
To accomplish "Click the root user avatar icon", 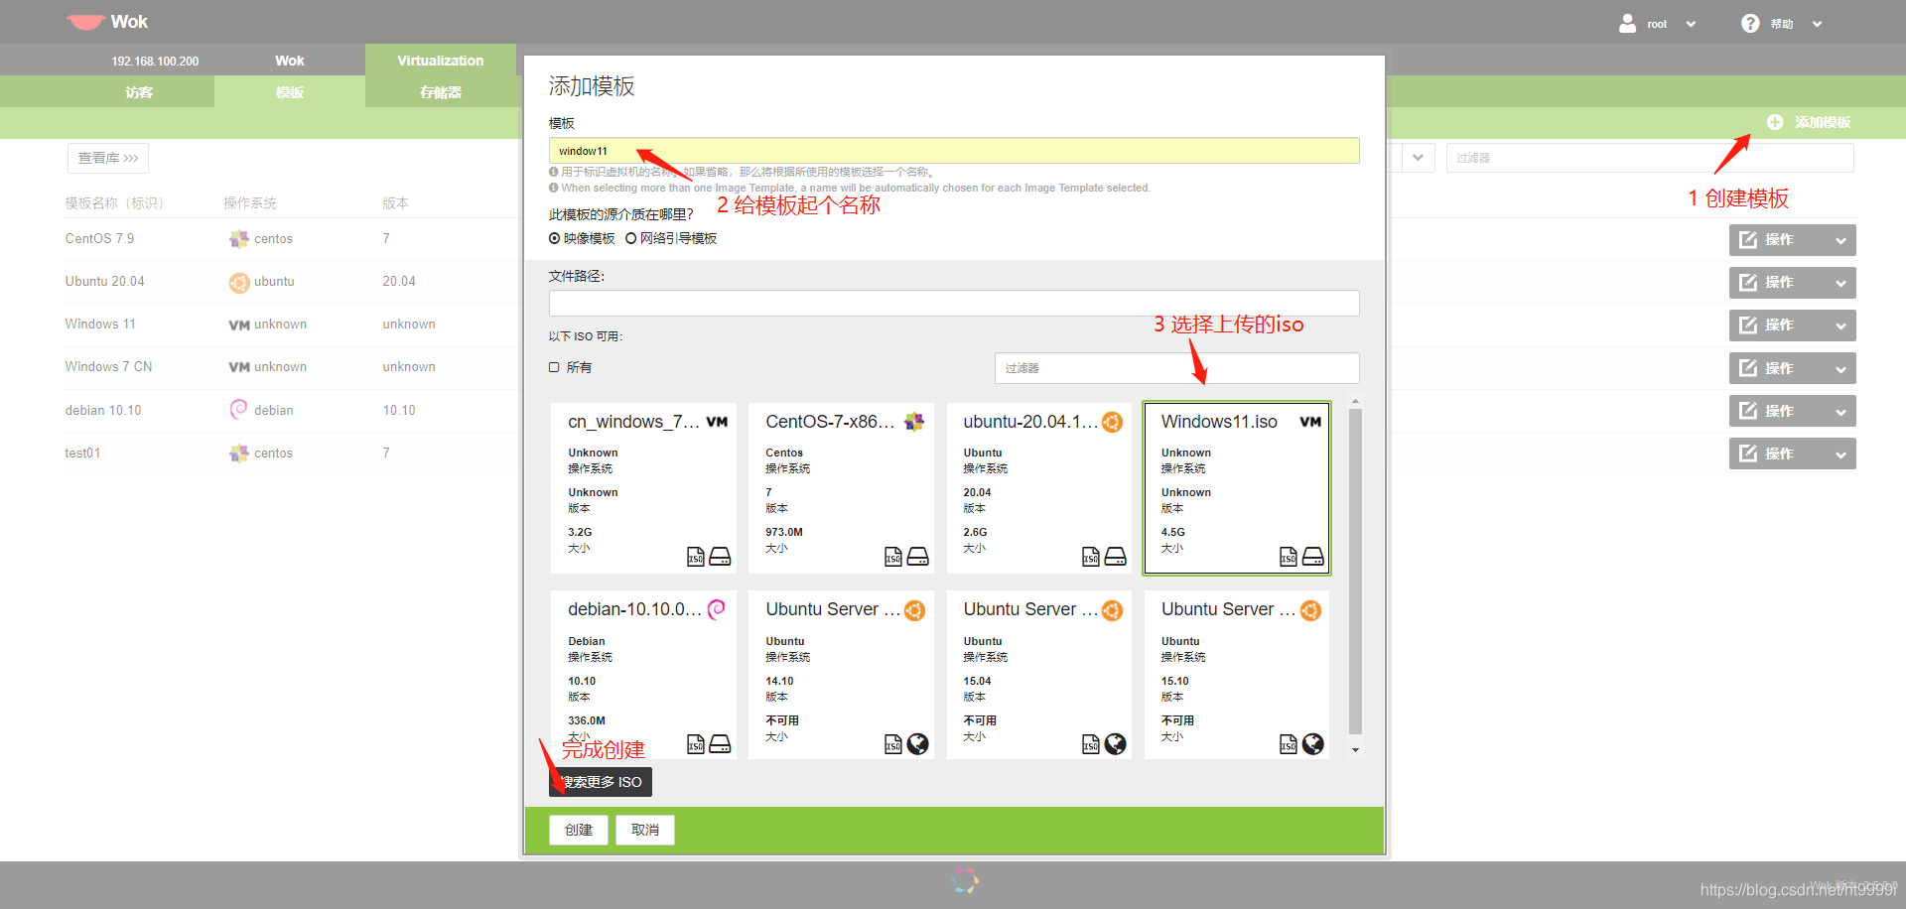I will pyautogui.click(x=1627, y=23).
